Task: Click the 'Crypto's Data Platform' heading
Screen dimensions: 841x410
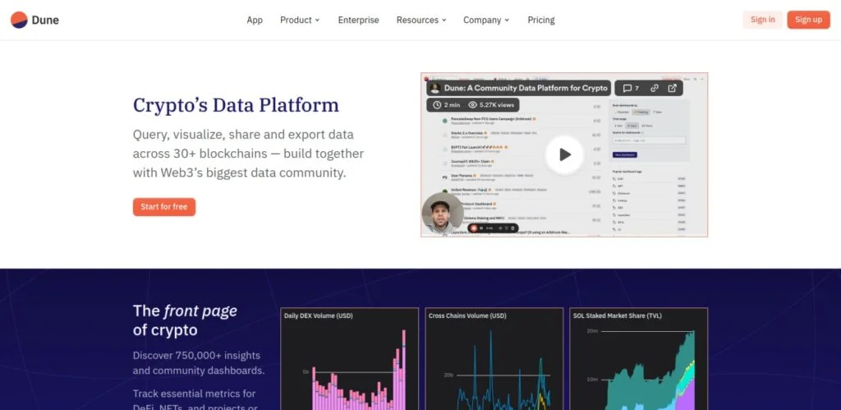Action: pos(236,105)
